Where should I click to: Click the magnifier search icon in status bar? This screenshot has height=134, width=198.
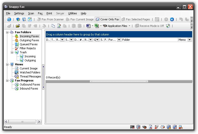181,127
